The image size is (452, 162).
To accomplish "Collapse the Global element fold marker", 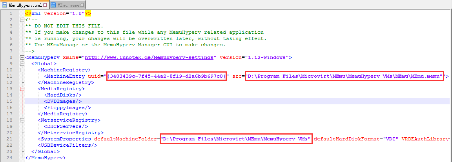I will 22,64.
